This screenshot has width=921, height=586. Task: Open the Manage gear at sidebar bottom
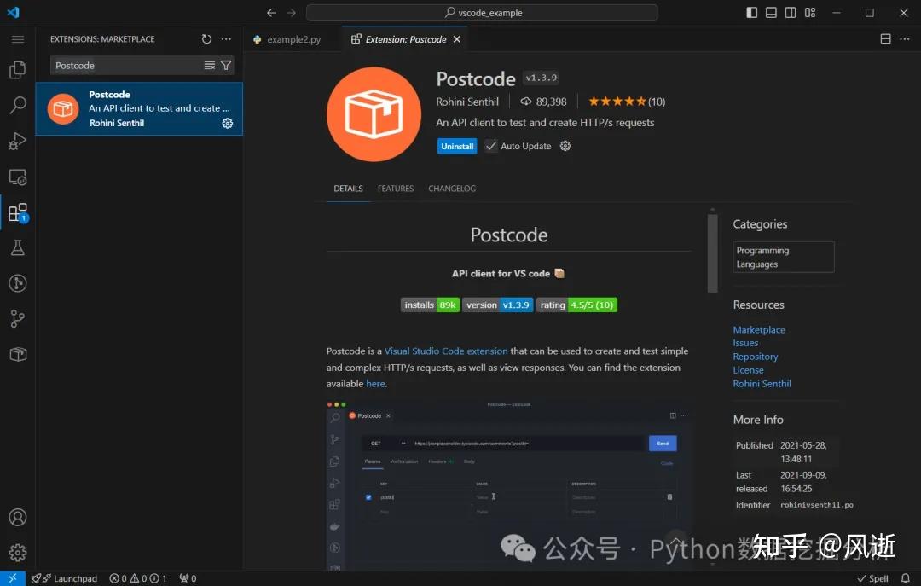[x=18, y=553]
